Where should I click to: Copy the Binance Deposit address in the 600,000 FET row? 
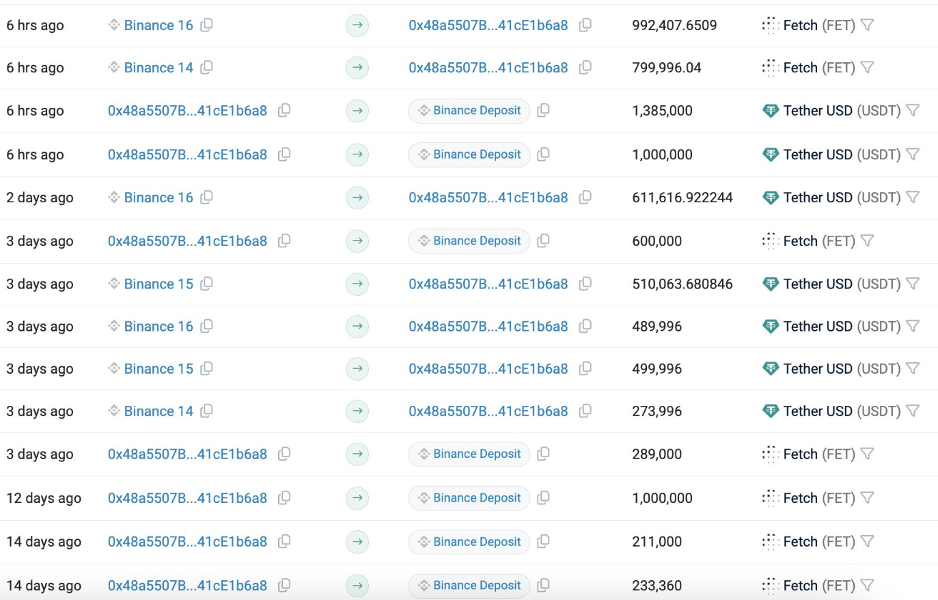coord(543,241)
